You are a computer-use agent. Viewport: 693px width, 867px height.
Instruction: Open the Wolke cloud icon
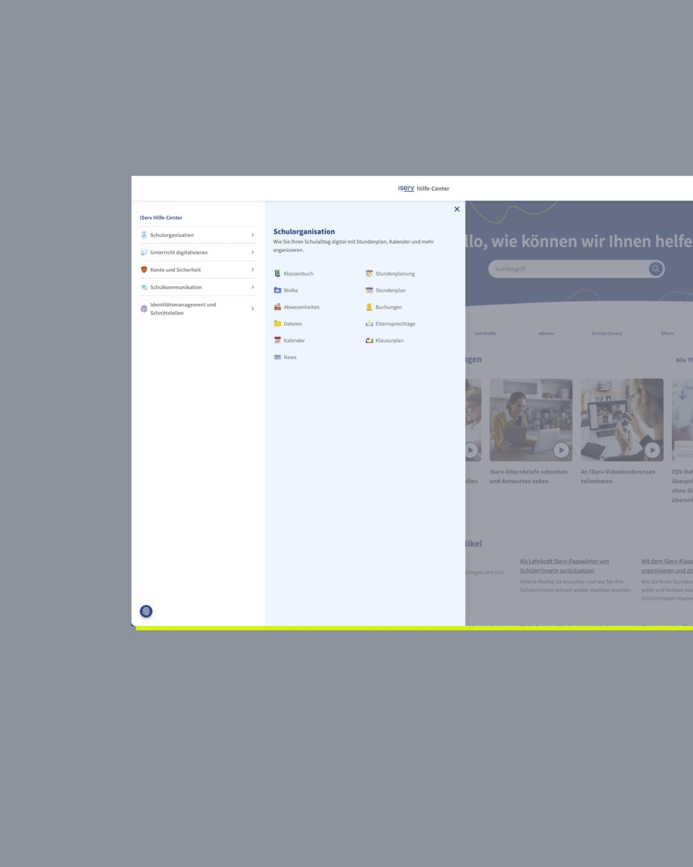point(277,290)
